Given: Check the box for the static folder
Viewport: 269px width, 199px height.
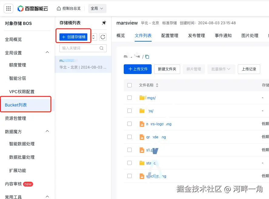Looking at the screenshot, I should [x=129, y=163].
